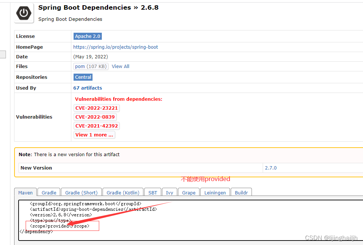Switch to the Gradle (Kotlin) tab
Image resolution: width=363 pixels, height=245 pixels.
tap(123, 193)
